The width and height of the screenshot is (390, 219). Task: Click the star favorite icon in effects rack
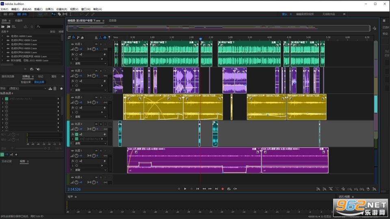(x=61, y=88)
